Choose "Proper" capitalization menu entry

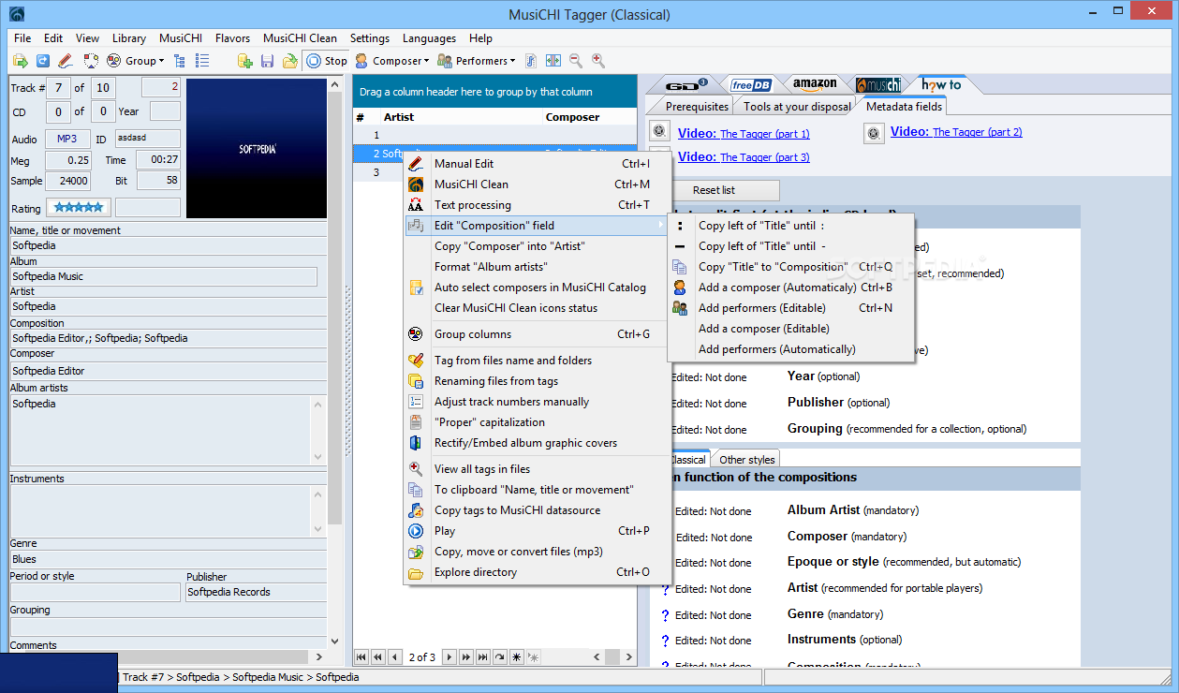538,422
